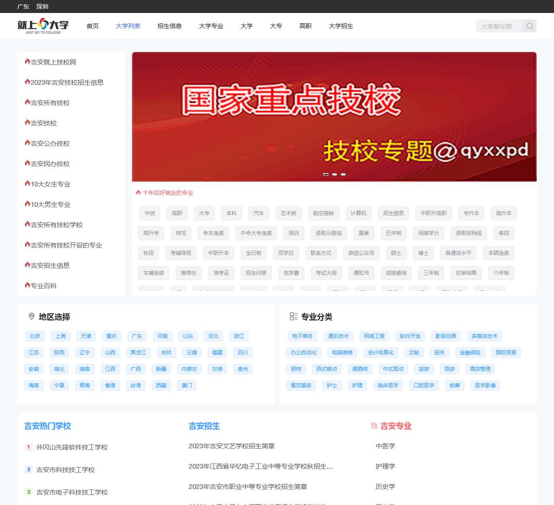Click the 普通话水平 tag
Screen dimensions: 554x505
click(458, 253)
